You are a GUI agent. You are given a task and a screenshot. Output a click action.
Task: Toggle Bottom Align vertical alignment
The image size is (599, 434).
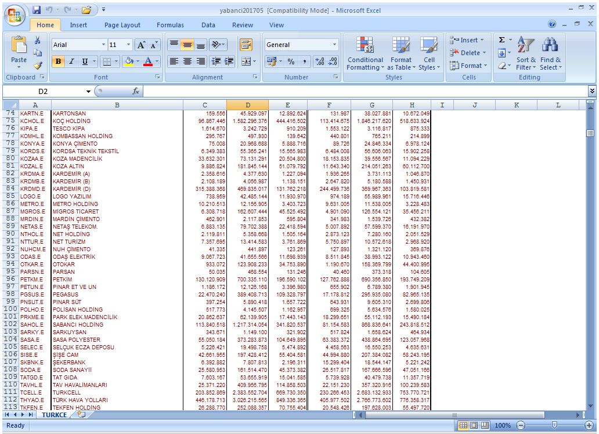[x=201, y=45]
